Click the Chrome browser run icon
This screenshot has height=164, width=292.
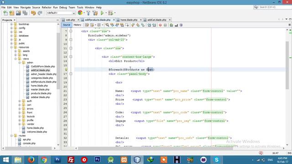coord(80,13)
